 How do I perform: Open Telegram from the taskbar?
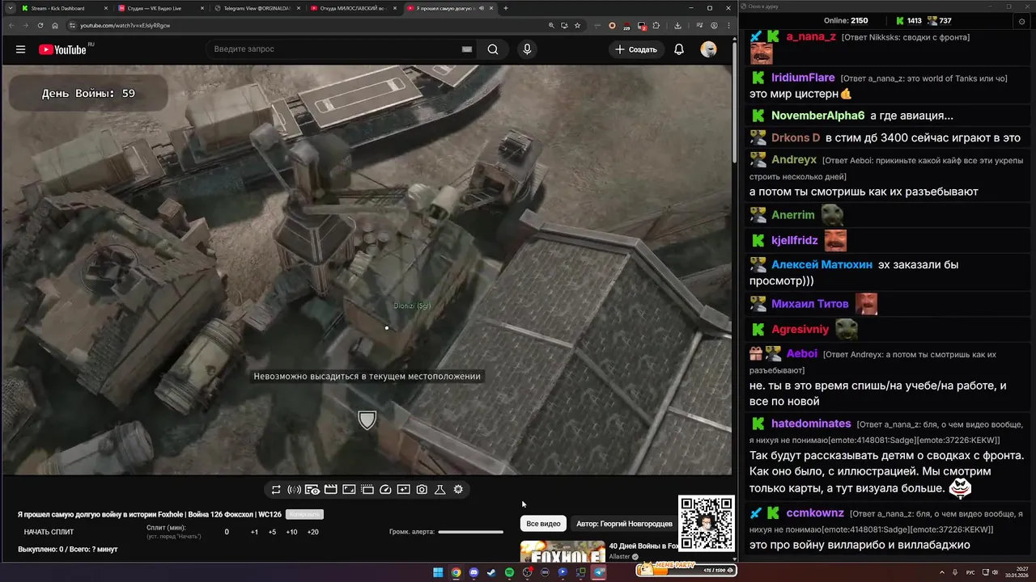coord(599,572)
